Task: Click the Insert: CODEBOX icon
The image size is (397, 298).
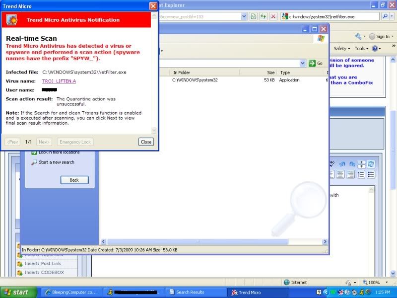Action: [x=20, y=273]
